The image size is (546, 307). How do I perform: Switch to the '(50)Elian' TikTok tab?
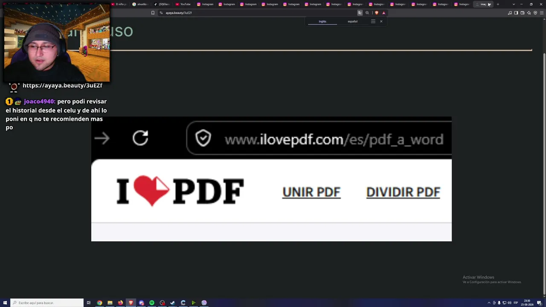162,4
